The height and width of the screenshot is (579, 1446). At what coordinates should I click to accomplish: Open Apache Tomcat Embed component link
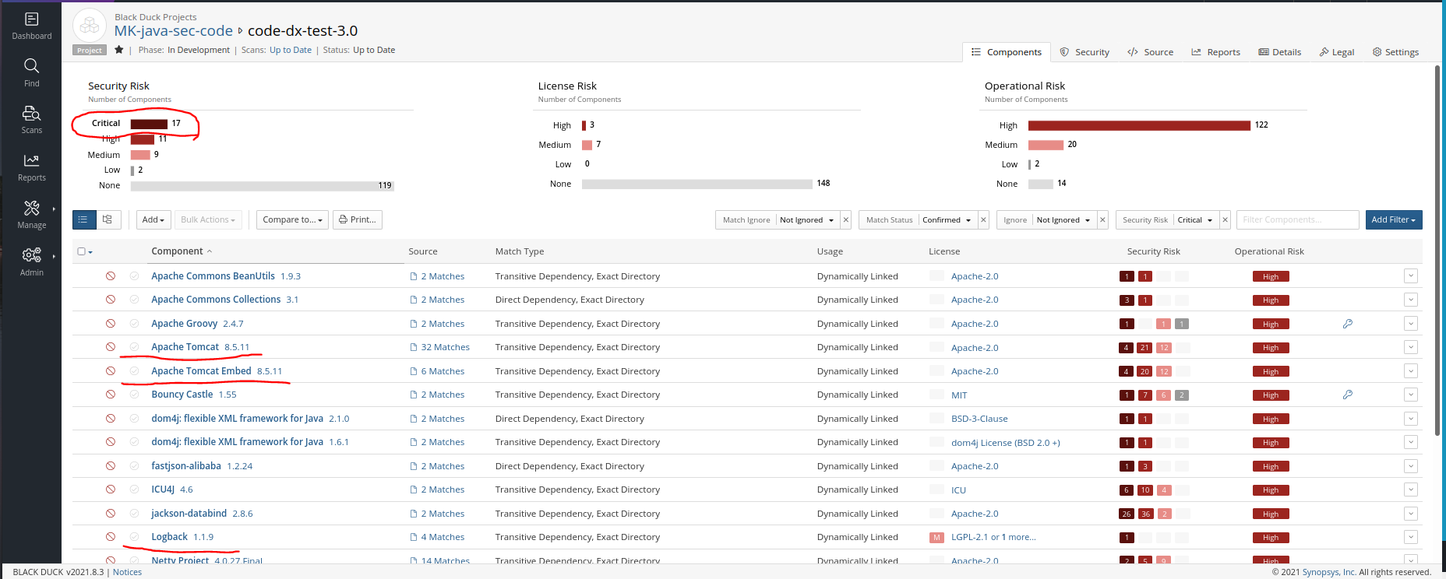click(x=201, y=371)
